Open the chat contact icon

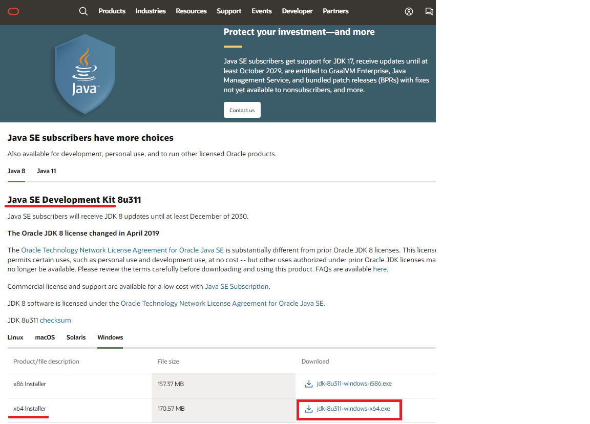429,12
